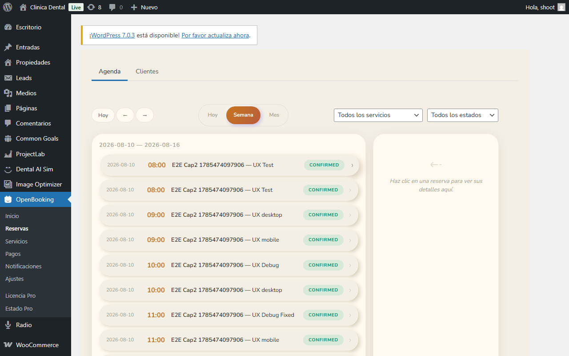Screen dimensions: 569x356
Task: Click the Hoy button beside the arrows
Action: [x=103, y=115]
